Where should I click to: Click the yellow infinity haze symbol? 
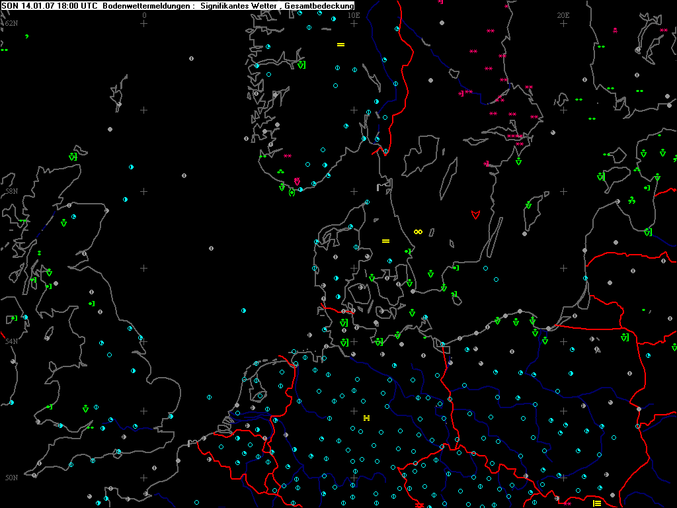coord(418,232)
